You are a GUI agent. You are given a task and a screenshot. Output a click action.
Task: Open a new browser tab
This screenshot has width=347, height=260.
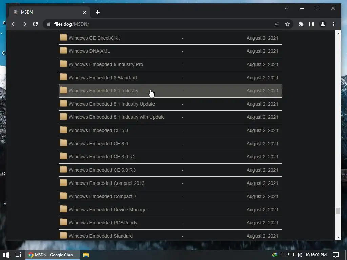(x=98, y=12)
